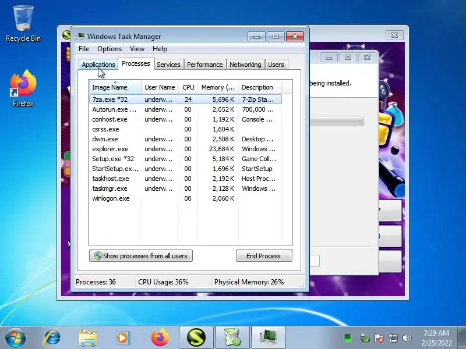
Task: Launch Internet Explorer from the taskbar
Action: click(52, 338)
